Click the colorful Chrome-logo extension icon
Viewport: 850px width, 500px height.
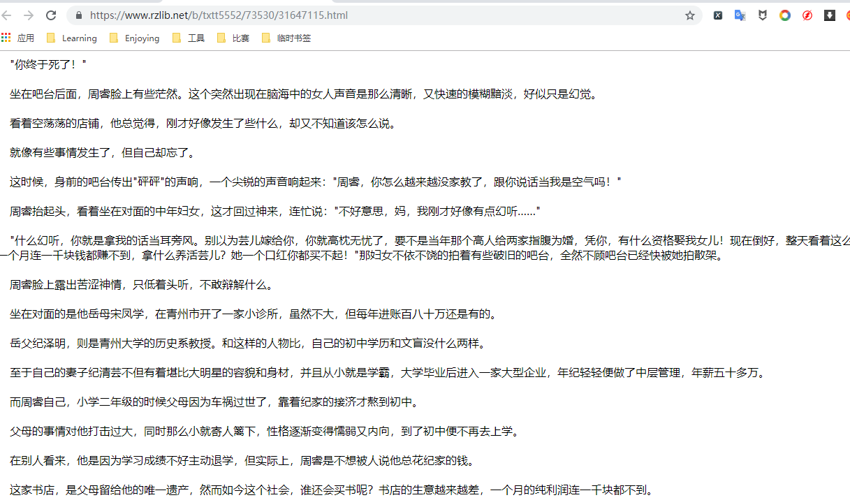click(x=784, y=15)
